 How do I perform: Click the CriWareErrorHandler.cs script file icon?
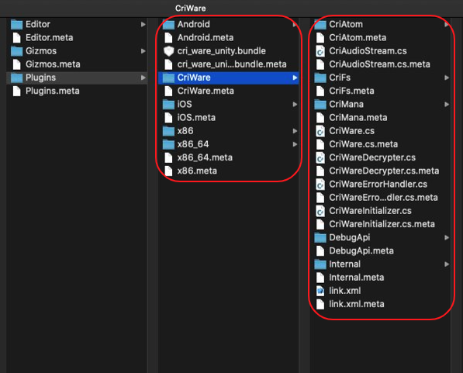point(320,185)
